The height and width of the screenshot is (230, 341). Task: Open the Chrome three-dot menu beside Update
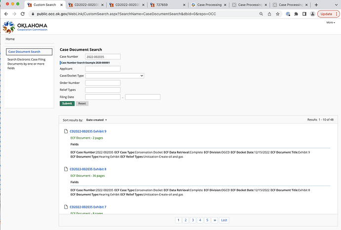coord(337,14)
